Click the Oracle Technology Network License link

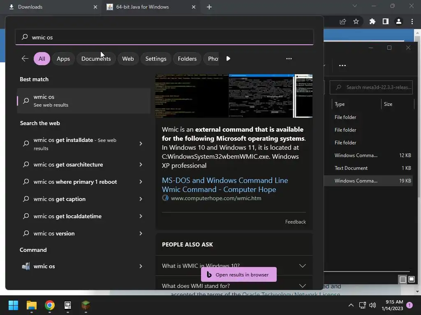click(291, 294)
